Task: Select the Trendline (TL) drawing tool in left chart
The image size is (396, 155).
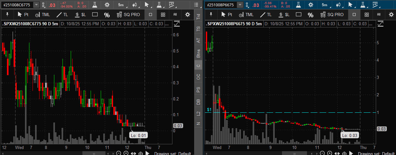Action: 62,15
